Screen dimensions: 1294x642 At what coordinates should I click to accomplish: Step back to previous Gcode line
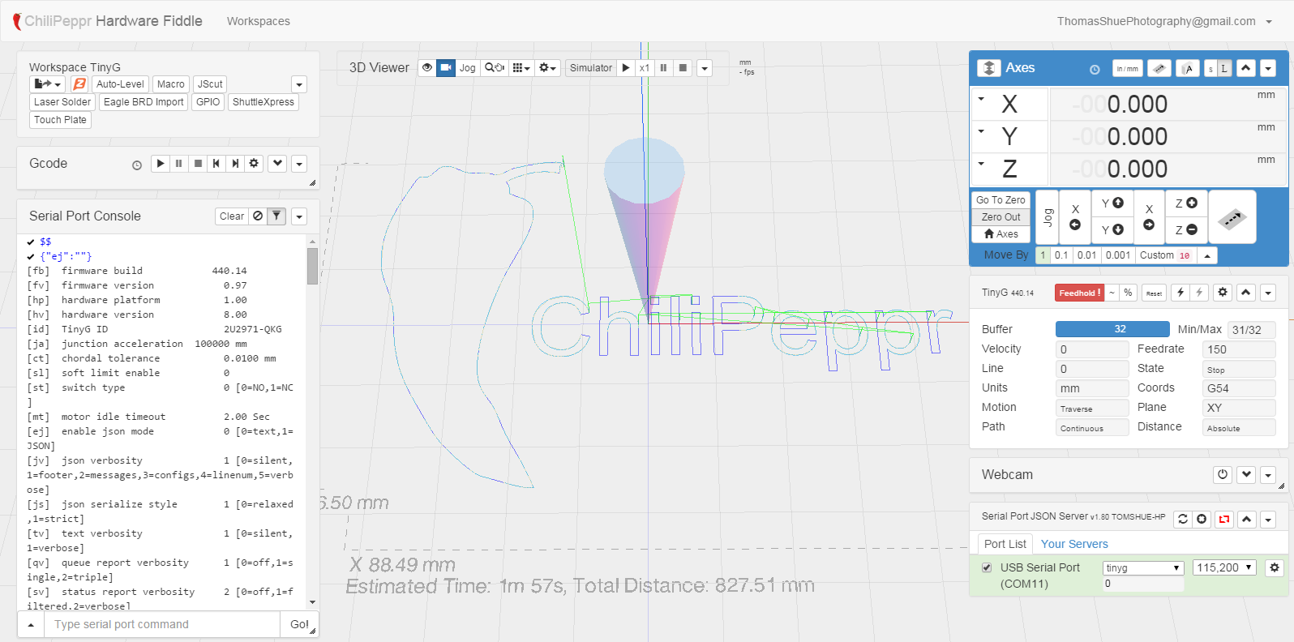point(216,164)
